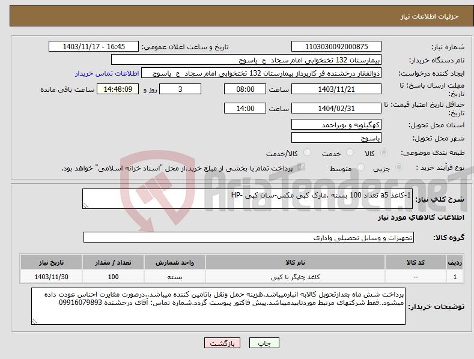Click the general description text area a5 paper
The height and width of the screenshot is (359, 474).
pyautogui.click(x=248, y=199)
